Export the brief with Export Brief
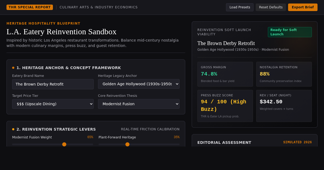324x170 pixels. click(303, 7)
